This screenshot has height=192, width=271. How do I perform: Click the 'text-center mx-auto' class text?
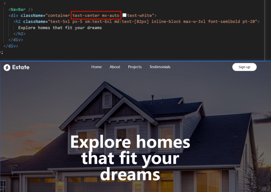[96, 15]
